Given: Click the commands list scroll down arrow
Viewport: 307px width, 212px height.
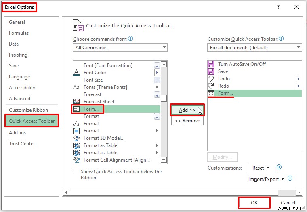Looking at the screenshot, I should tap(164, 160).
